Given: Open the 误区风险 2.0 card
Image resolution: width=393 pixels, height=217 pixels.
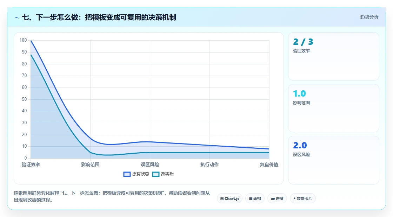Looking at the screenshot, I should [x=334, y=160].
